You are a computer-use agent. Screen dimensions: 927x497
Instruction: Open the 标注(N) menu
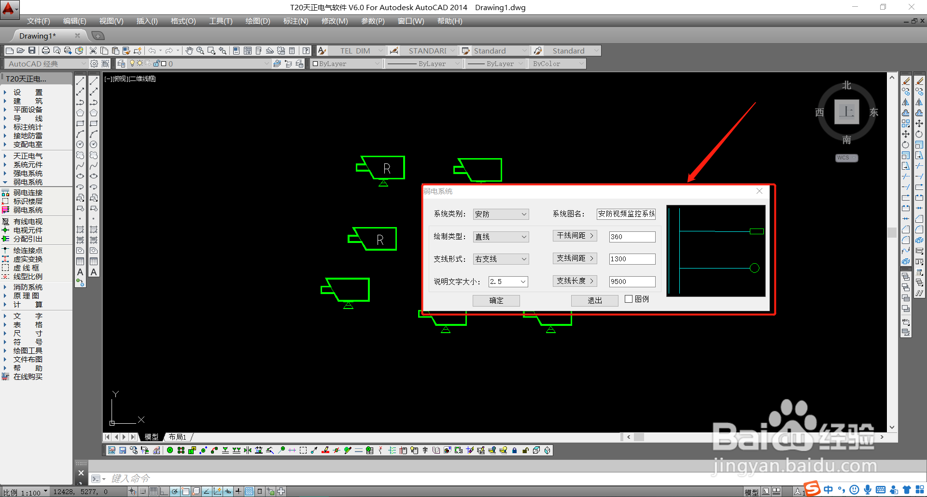(x=295, y=21)
